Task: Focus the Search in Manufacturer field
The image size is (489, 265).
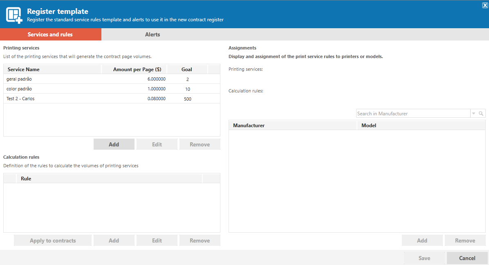Action: [x=413, y=113]
